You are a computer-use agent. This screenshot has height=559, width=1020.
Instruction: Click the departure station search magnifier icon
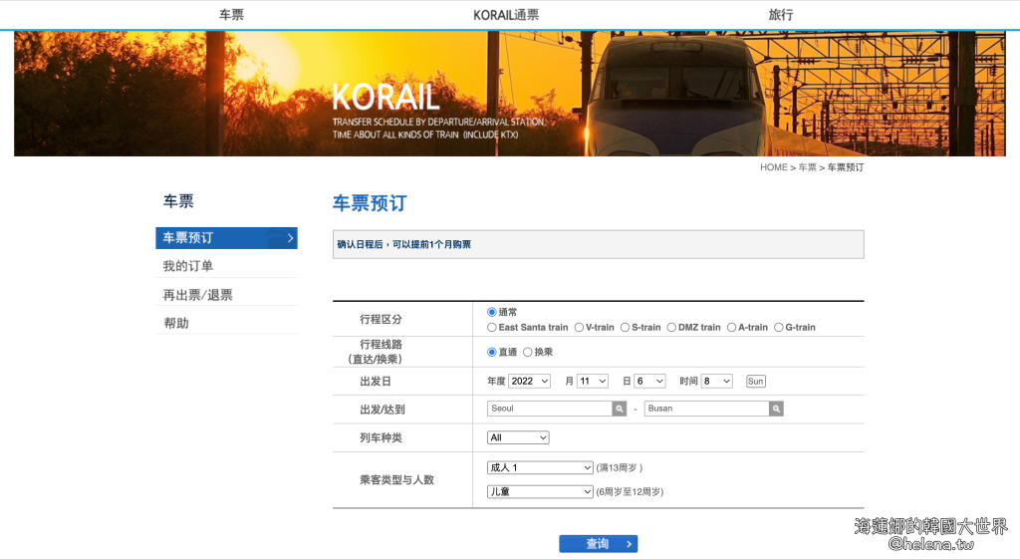[620, 409]
